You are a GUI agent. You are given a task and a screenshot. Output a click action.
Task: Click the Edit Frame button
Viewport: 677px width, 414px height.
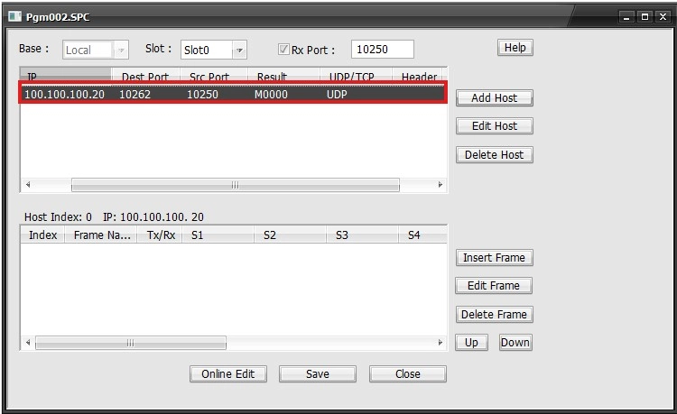pos(494,286)
